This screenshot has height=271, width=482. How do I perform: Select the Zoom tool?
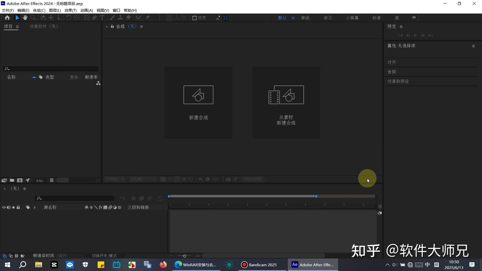tap(33, 17)
